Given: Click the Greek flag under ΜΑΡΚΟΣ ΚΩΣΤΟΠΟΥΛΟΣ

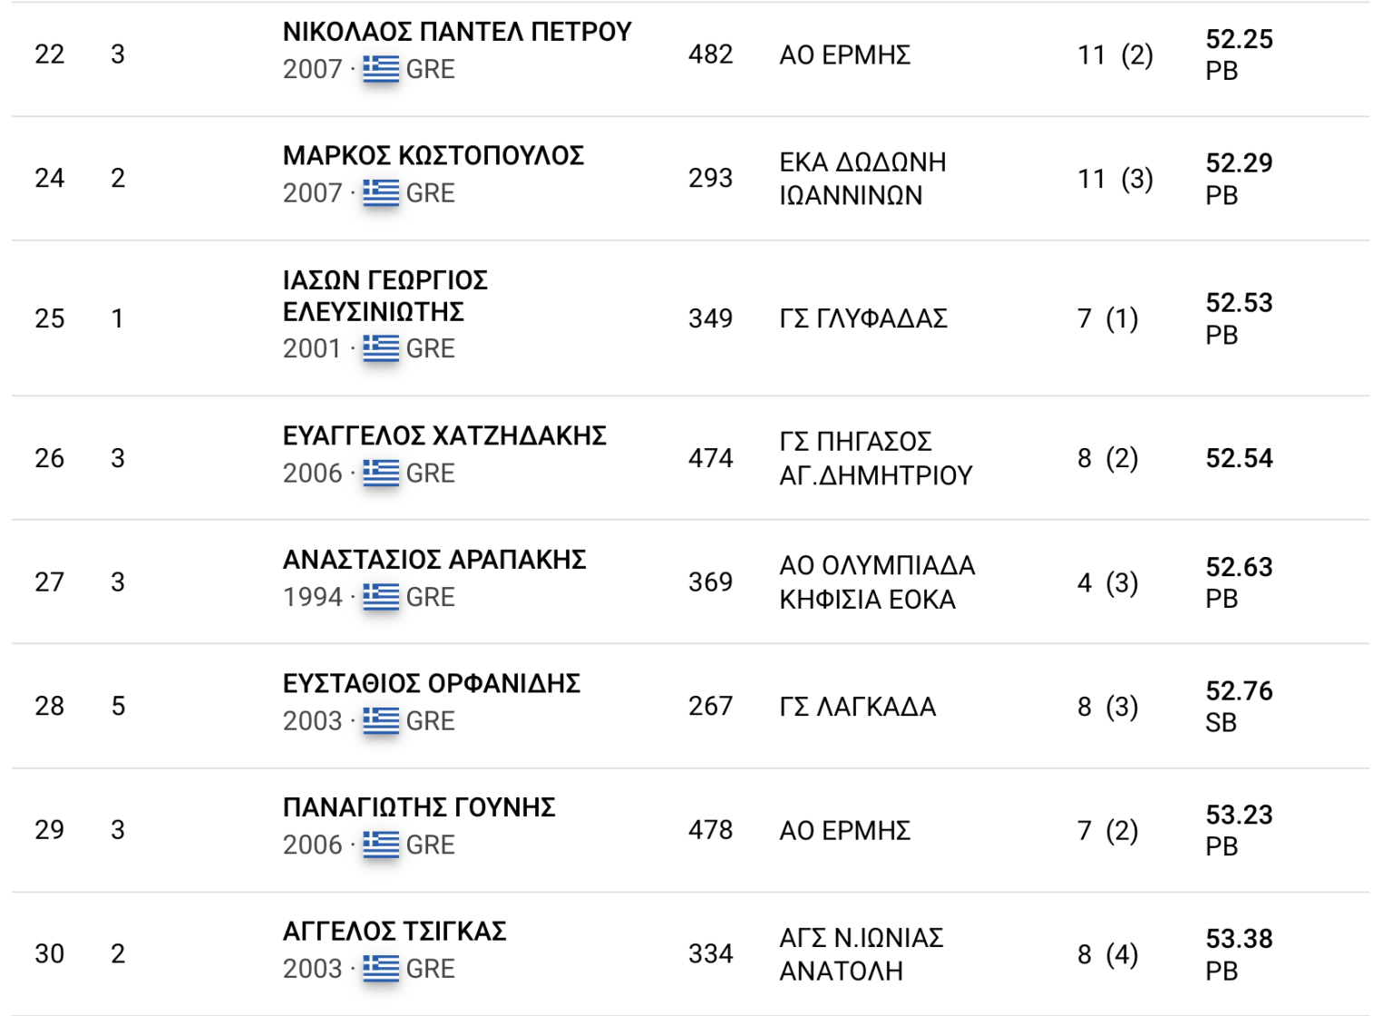Looking at the screenshot, I should click(381, 193).
